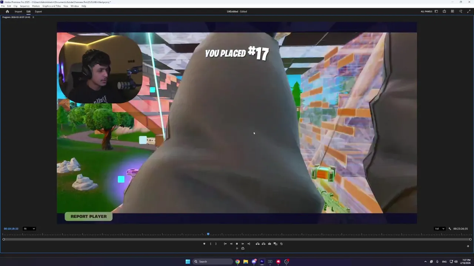Image resolution: width=474 pixels, height=266 pixels.
Task: Export frame with camera icon
Action: pyautogui.click(x=270, y=244)
